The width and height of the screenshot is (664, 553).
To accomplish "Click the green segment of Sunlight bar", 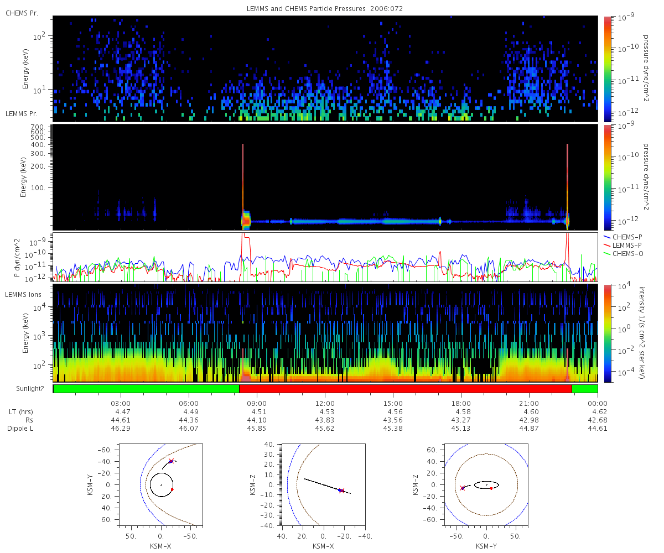I will pyautogui.click(x=146, y=389).
